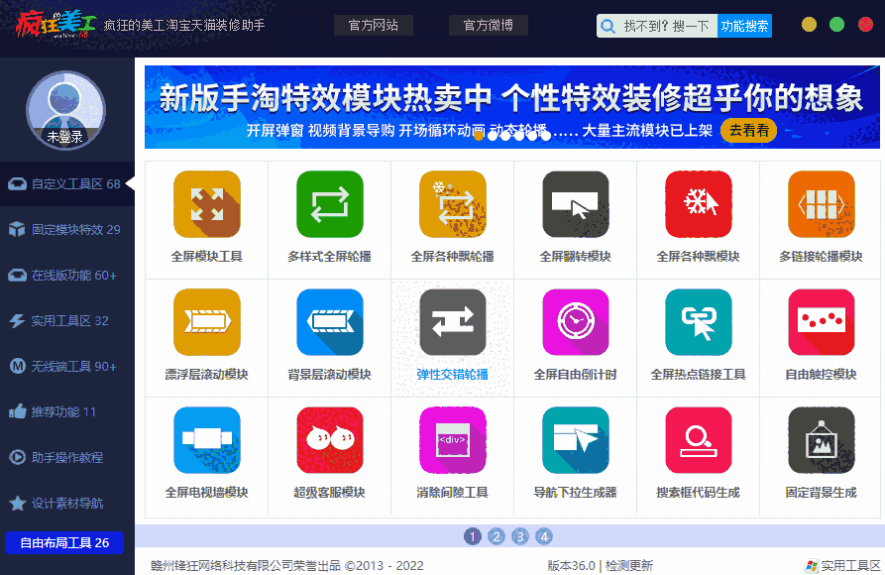This screenshot has width=885, height=575.
Task: Open the 官方网站 button
Action: pyautogui.click(x=373, y=26)
